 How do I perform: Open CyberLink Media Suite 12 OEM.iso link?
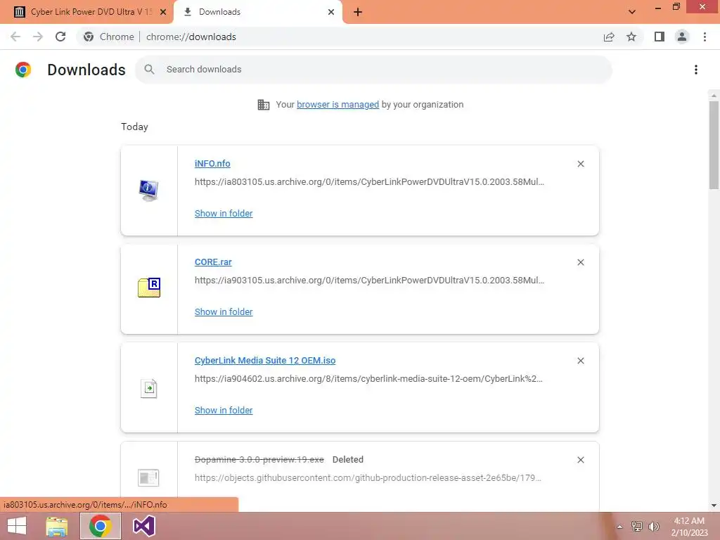(x=265, y=361)
